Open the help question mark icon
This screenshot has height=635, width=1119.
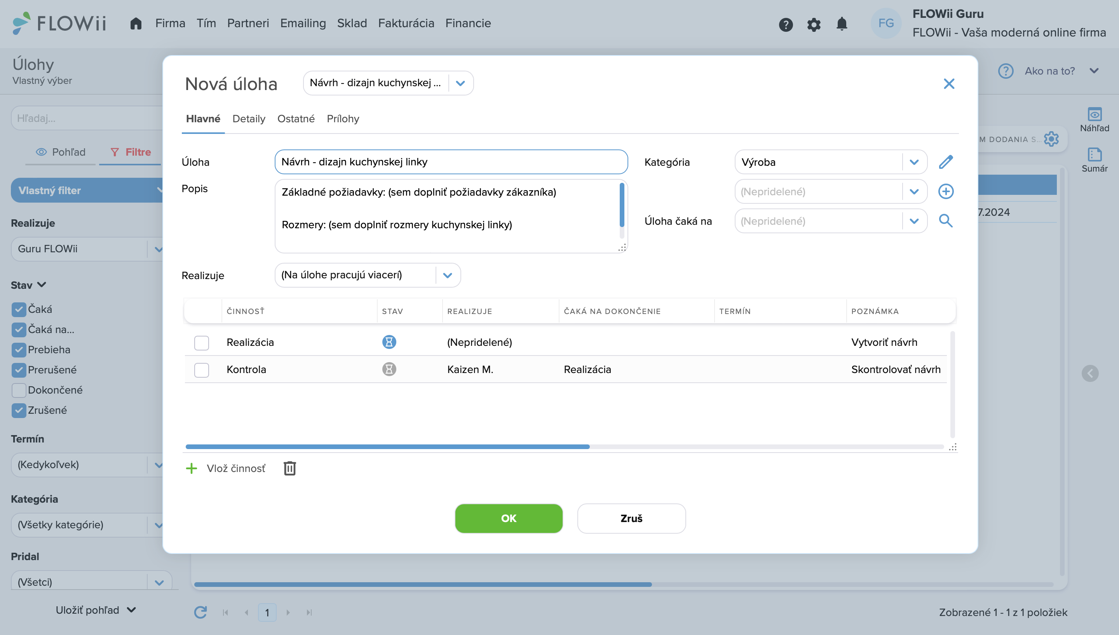point(786,24)
